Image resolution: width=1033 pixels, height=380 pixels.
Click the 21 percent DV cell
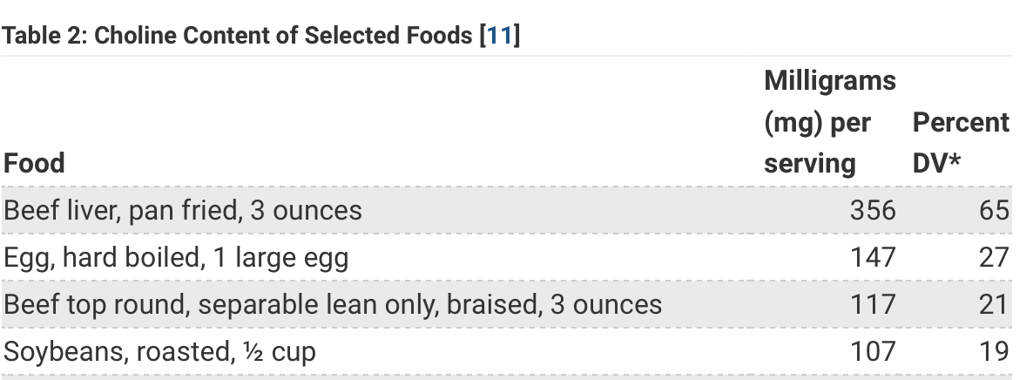pos(994,304)
